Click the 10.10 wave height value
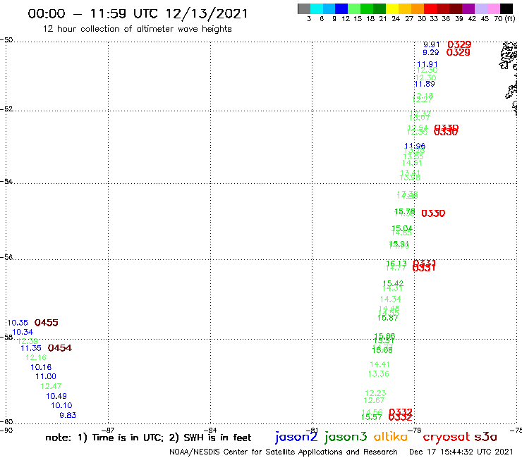This screenshot has height=458, width=522. [61, 405]
